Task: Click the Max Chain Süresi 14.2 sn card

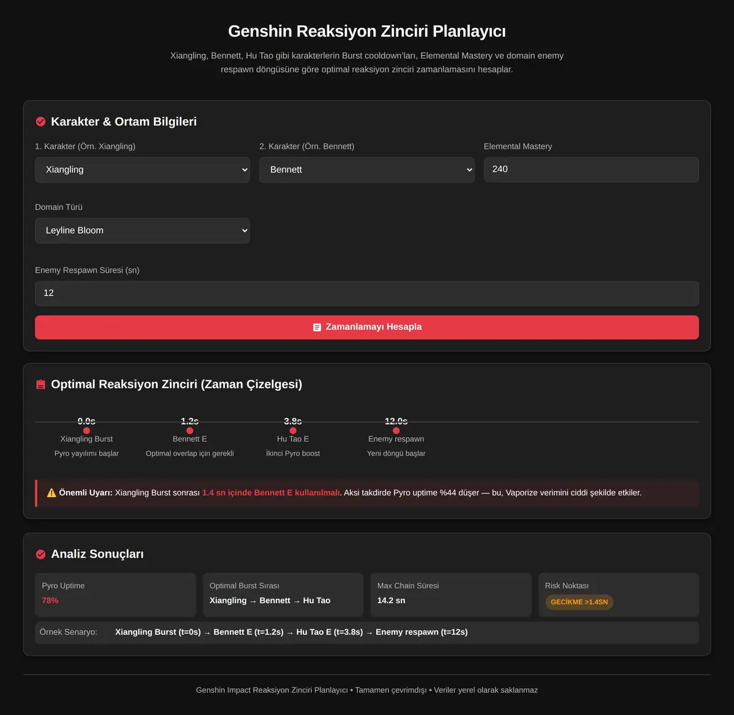Action: (x=451, y=595)
